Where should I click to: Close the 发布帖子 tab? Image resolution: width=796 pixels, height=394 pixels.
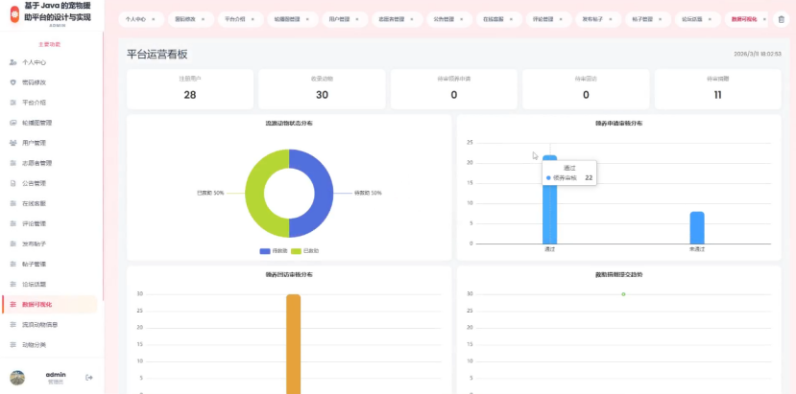point(611,19)
